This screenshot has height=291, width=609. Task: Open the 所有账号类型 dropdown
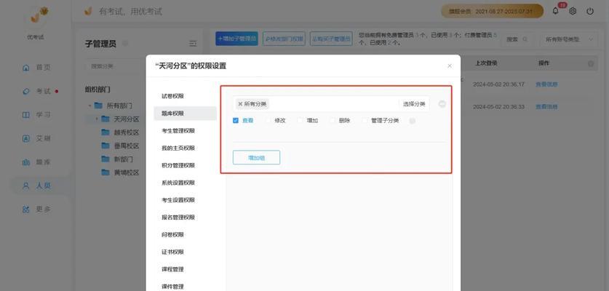(x=569, y=39)
